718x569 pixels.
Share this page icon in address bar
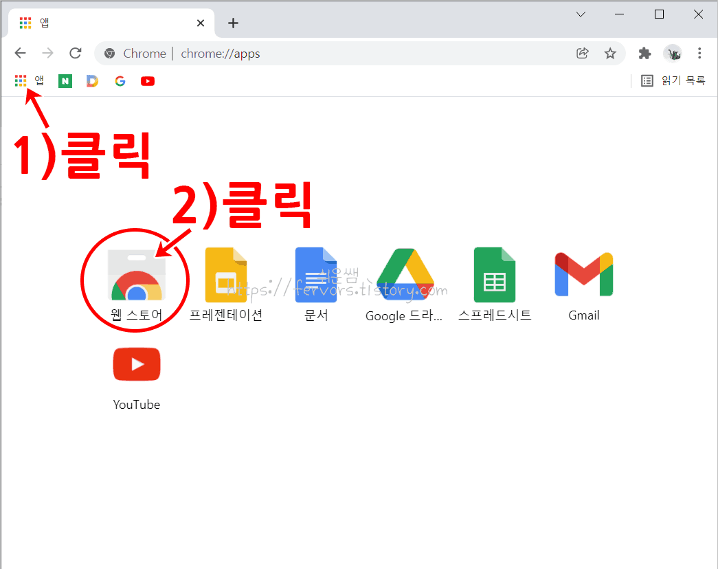click(x=583, y=53)
